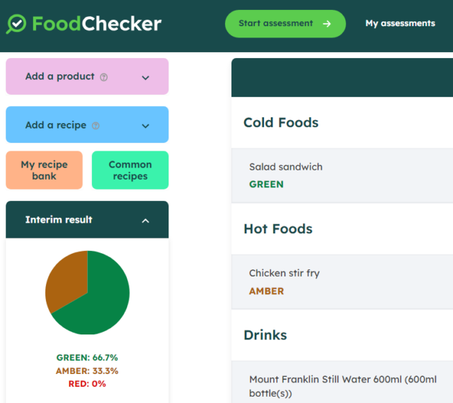Click the Drinks section heading
The height and width of the screenshot is (403, 453).
[x=265, y=335]
